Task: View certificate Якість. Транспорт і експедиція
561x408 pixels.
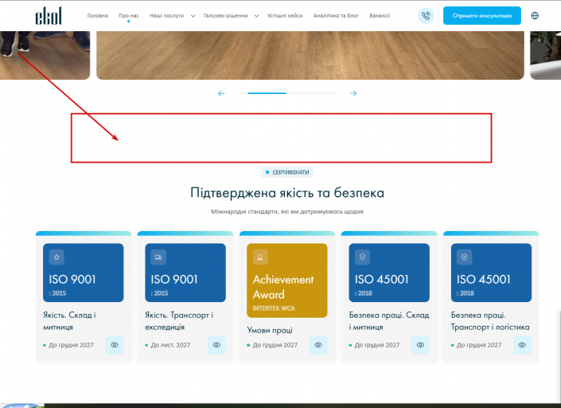Action: click(x=216, y=345)
